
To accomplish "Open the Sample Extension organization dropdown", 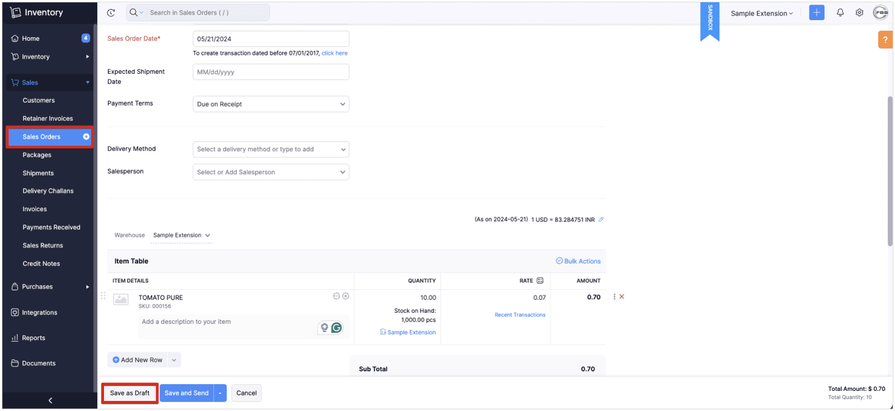I will [762, 13].
